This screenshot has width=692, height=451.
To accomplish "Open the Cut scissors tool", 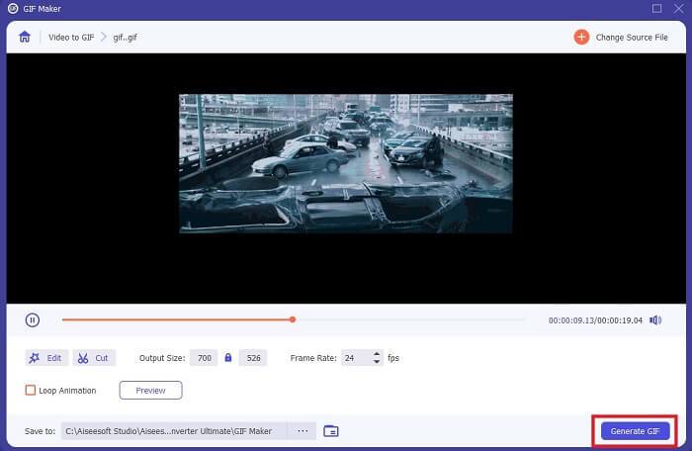I will tap(94, 358).
